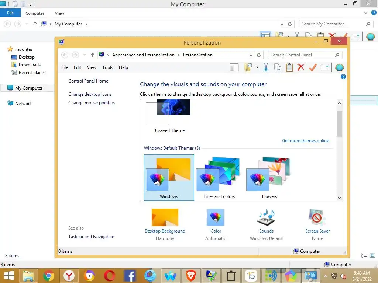Click Appearance and Personalization breadcrumb
378x283 pixels.
click(143, 55)
